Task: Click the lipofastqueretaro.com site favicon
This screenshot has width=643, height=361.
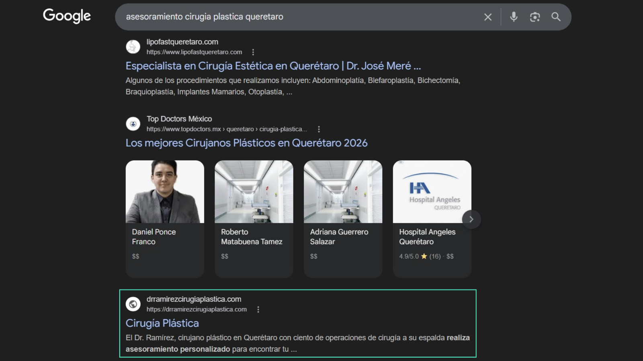Action: [x=133, y=47]
